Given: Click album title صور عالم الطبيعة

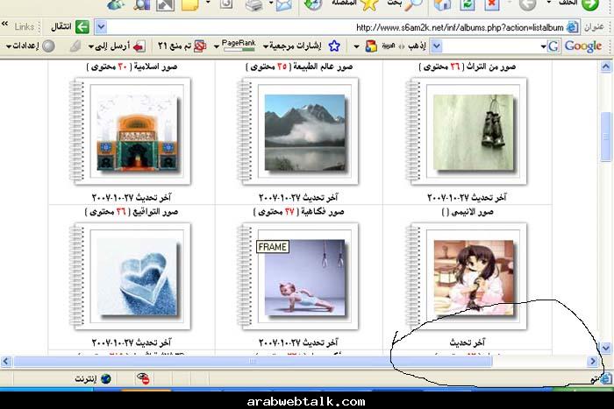Looking at the screenshot, I should tap(325, 67).
